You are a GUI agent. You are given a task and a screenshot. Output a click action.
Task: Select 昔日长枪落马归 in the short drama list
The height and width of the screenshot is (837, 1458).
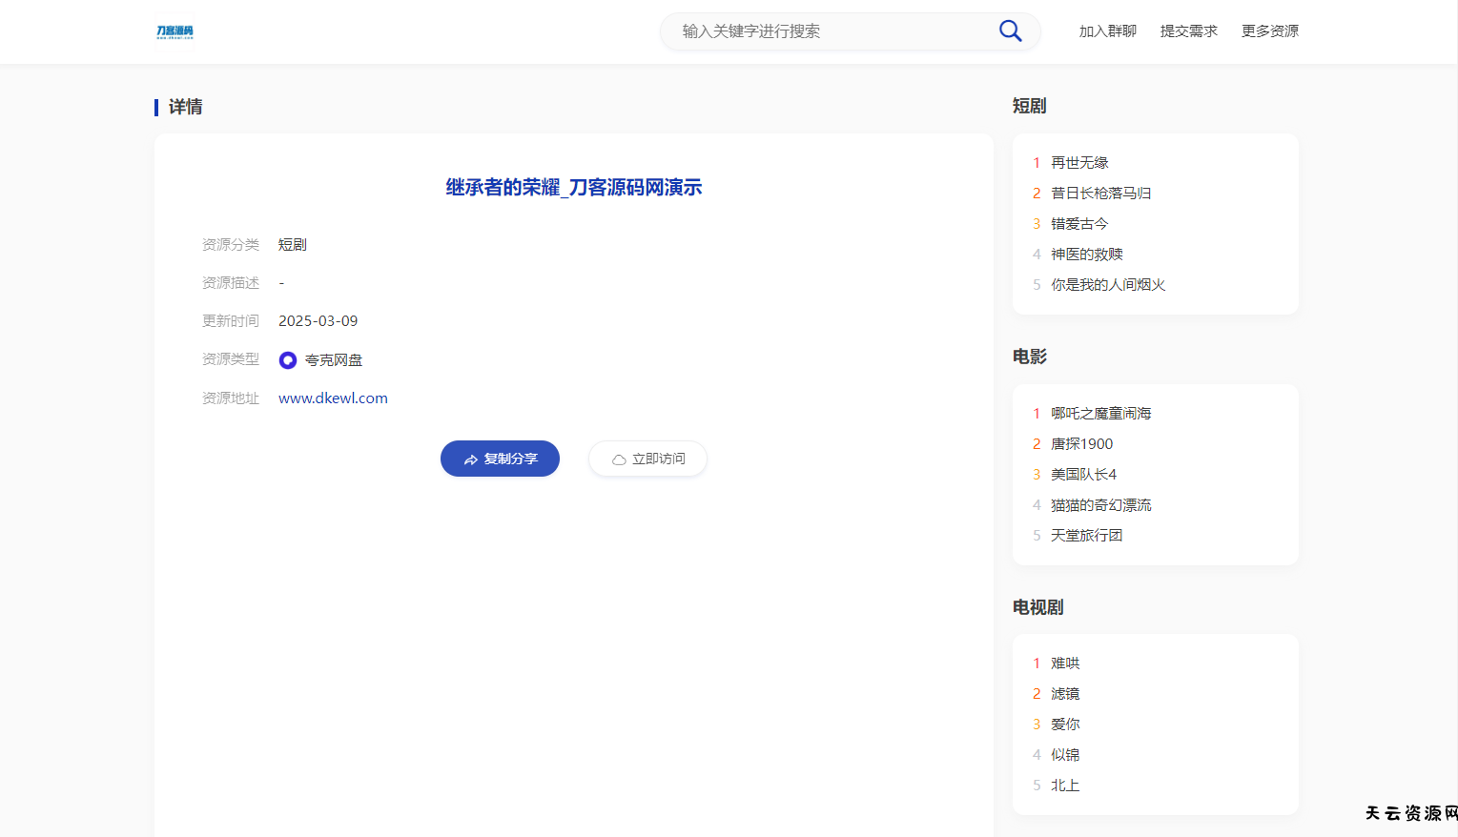click(1100, 194)
